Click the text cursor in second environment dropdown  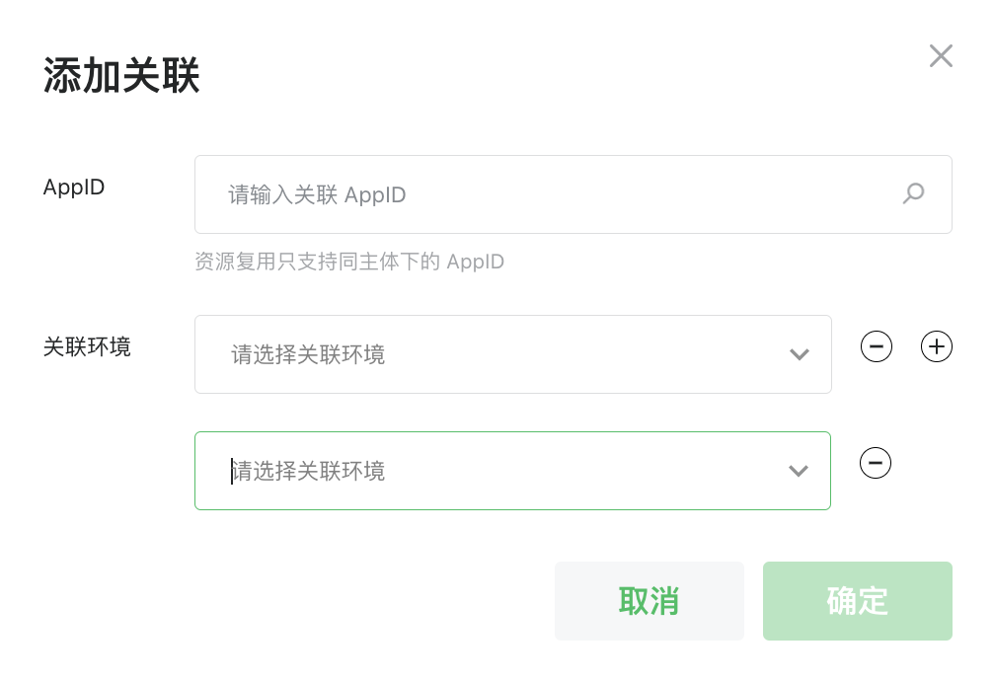(232, 471)
